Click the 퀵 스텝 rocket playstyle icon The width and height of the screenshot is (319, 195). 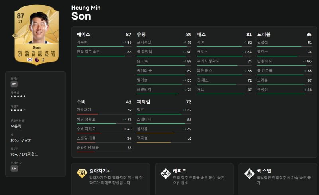click(250, 174)
